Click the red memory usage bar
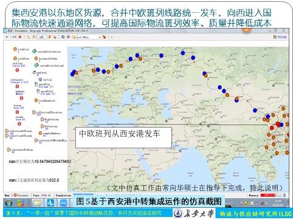 click(x=268, y=195)
